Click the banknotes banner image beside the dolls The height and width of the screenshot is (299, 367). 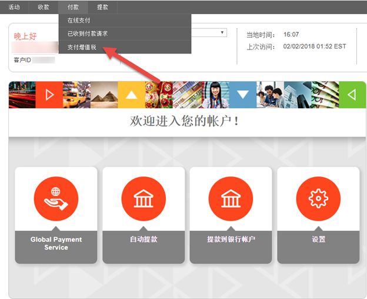(x=187, y=95)
